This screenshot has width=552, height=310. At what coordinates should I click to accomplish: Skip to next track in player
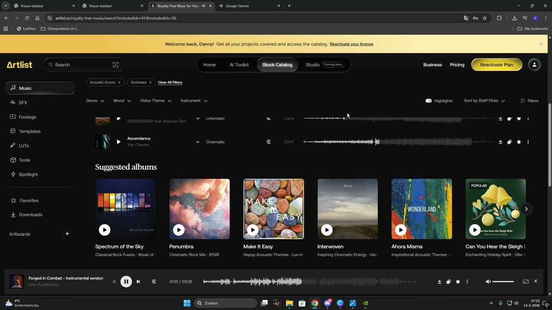coord(138,282)
